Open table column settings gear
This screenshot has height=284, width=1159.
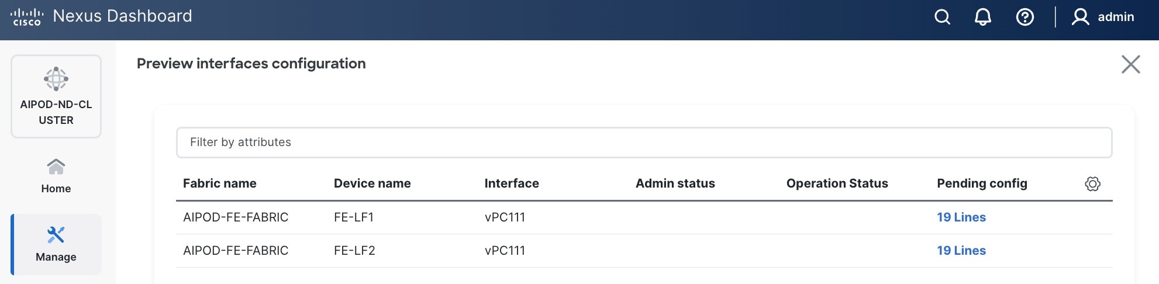(x=1092, y=184)
